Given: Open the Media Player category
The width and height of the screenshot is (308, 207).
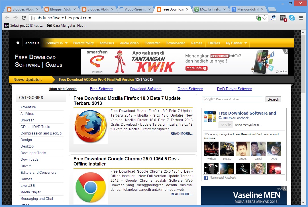Looking at the screenshot, I should 30,192.
